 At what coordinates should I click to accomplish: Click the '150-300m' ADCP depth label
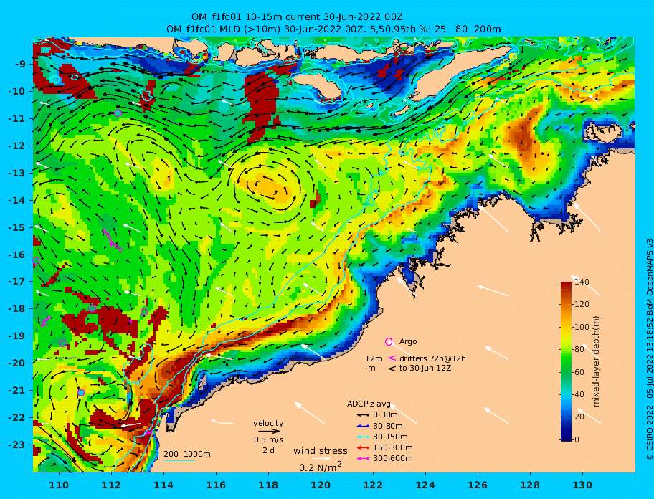(x=393, y=447)
